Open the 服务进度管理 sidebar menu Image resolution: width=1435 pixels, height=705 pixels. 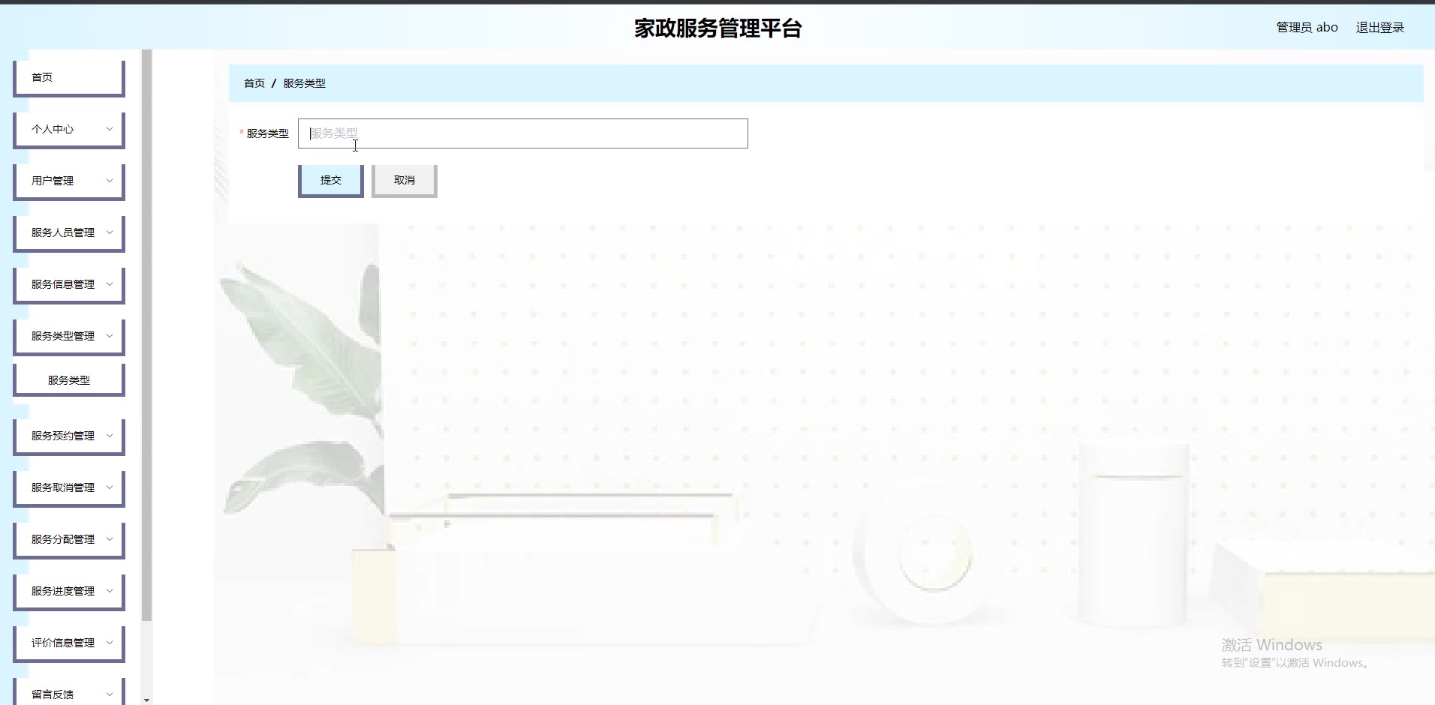pyautogui.click(x=69, y=592)
